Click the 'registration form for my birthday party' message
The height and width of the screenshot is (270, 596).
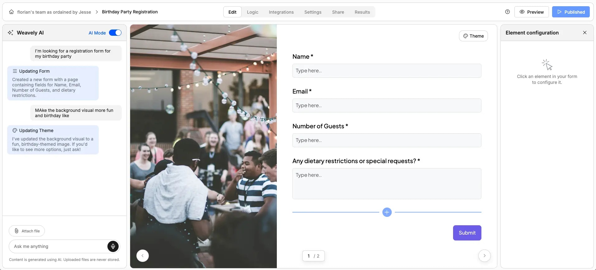76,53
